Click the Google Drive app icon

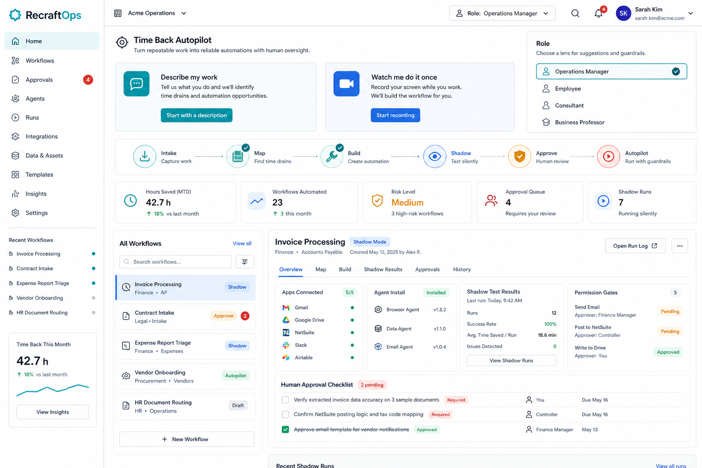tap(286, 320)
